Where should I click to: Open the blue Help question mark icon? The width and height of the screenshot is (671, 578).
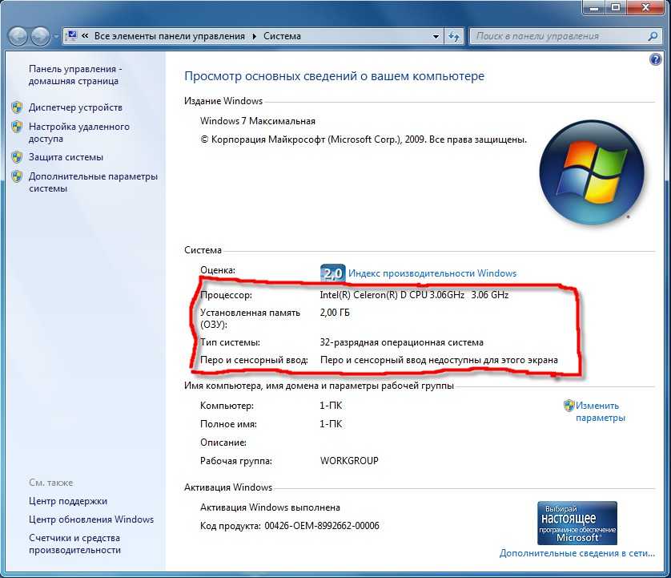[655, 59]
